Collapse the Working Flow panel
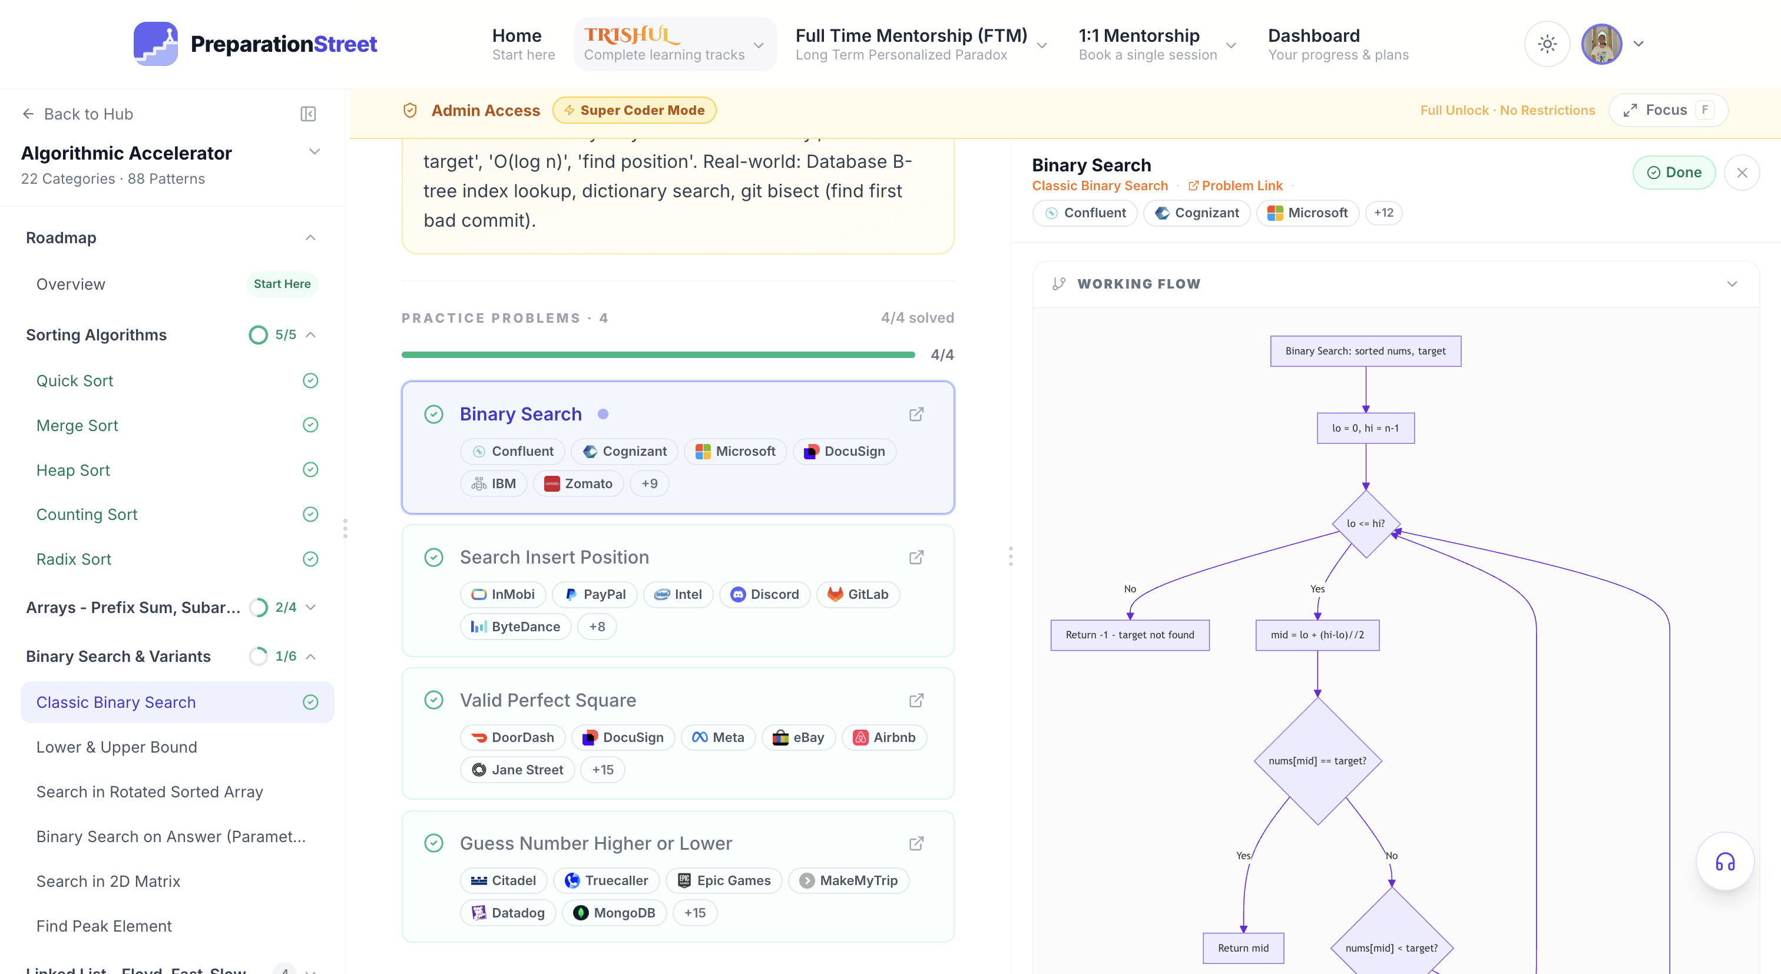The width and height of the screenshot is (1781, 974). tap(1732, 284)
